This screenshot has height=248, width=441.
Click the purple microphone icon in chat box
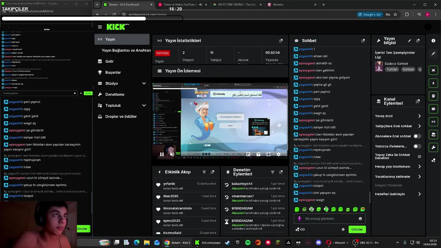tap(299, 219)
